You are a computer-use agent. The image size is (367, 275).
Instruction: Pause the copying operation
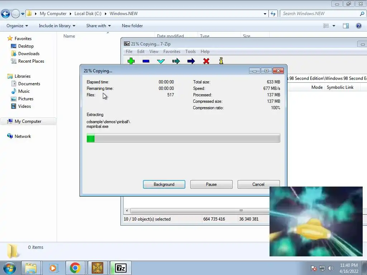211,184
